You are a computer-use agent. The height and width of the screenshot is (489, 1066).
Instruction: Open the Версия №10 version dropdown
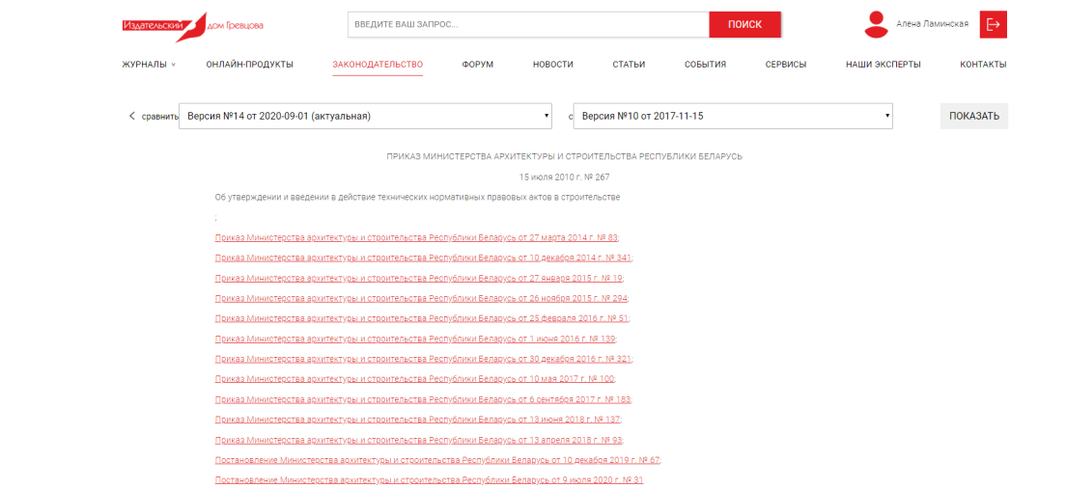(x=732, y=116)
